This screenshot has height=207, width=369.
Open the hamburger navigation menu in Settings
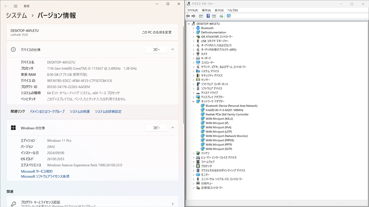click(16, 6)
